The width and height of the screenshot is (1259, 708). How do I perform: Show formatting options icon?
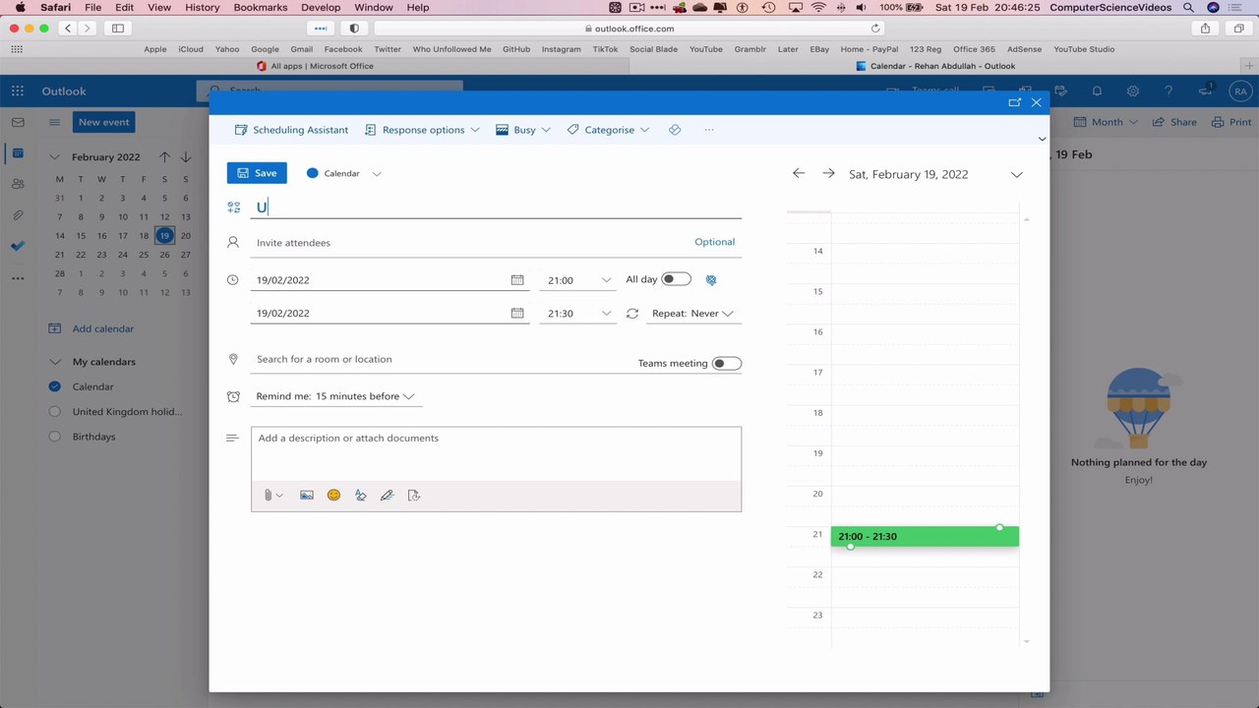[x=360, y=496]
